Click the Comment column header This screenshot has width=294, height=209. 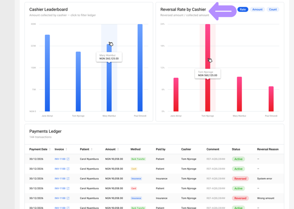(x=213, y=149)
